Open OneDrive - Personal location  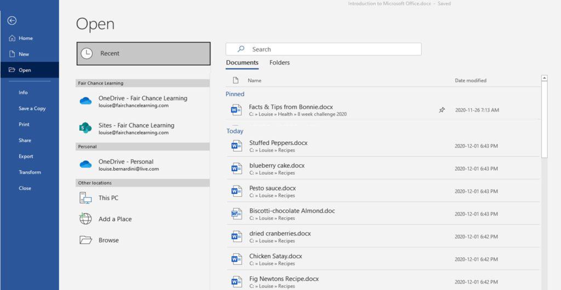tap(143, 165)
